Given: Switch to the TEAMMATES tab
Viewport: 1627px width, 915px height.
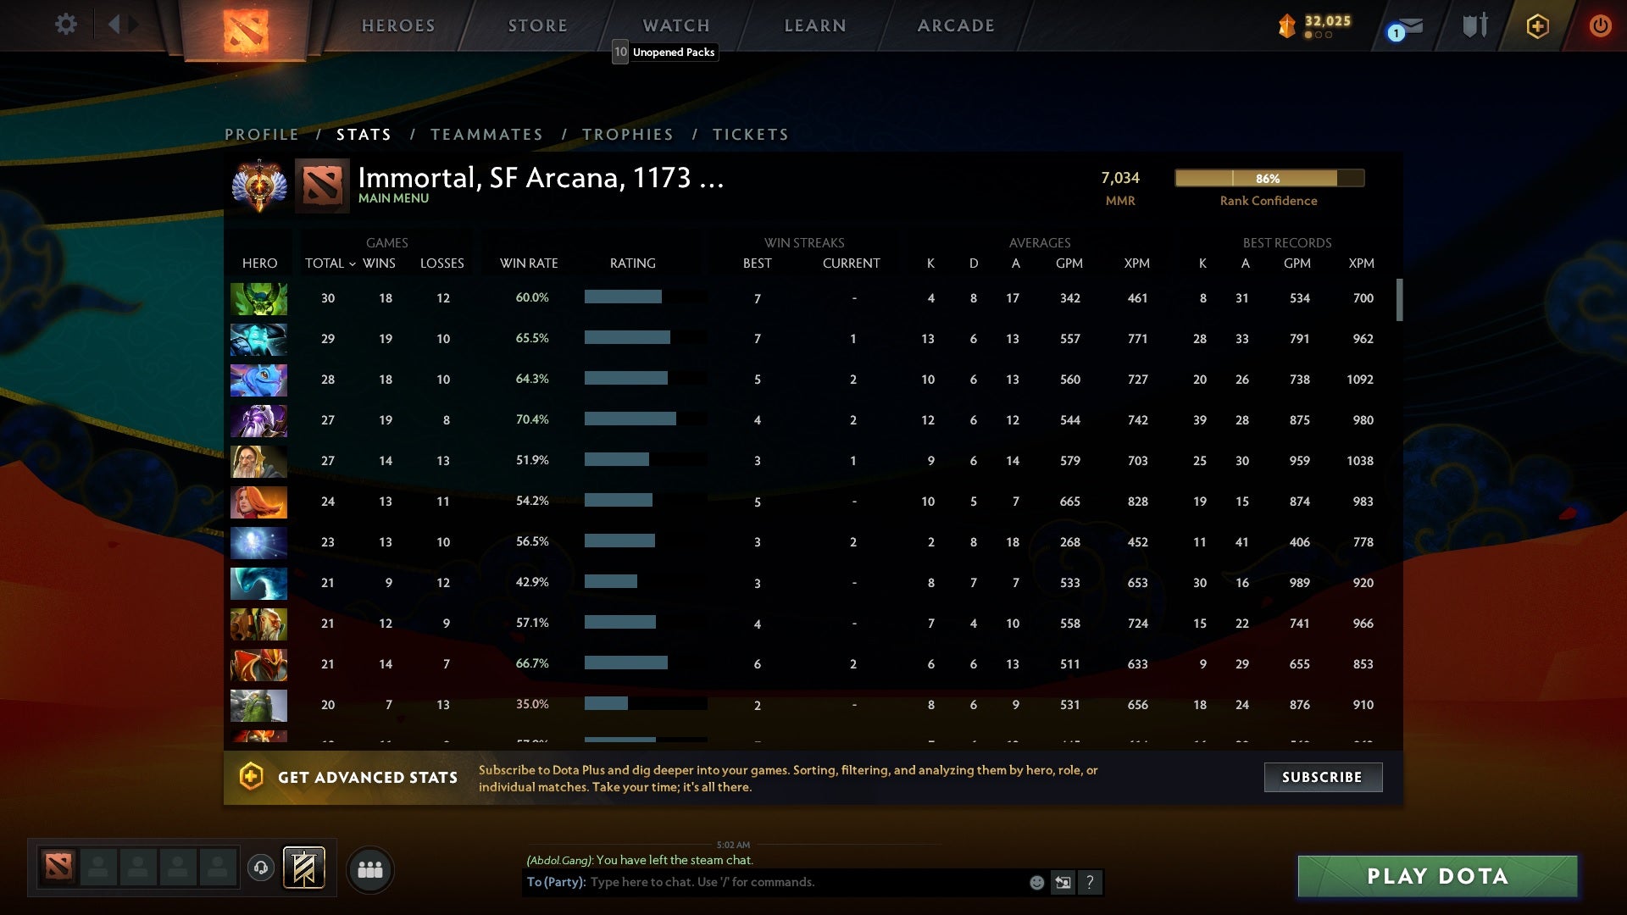Looking at the screenshot, I should (x=487, y=134).
